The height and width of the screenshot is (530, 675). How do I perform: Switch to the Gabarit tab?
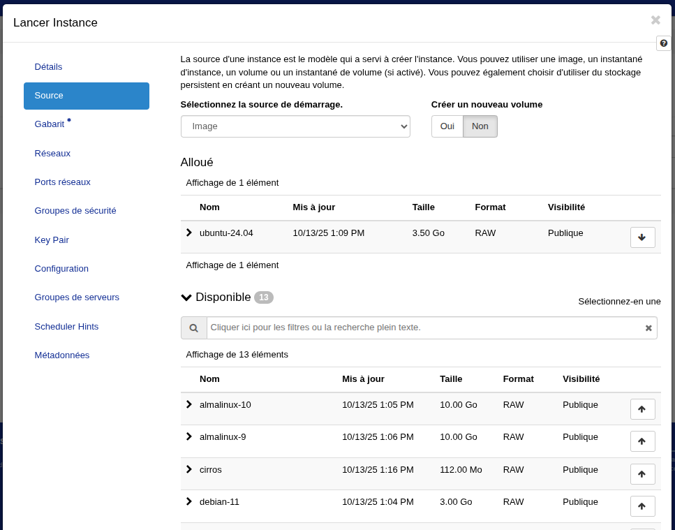click(x=50, y=124)
